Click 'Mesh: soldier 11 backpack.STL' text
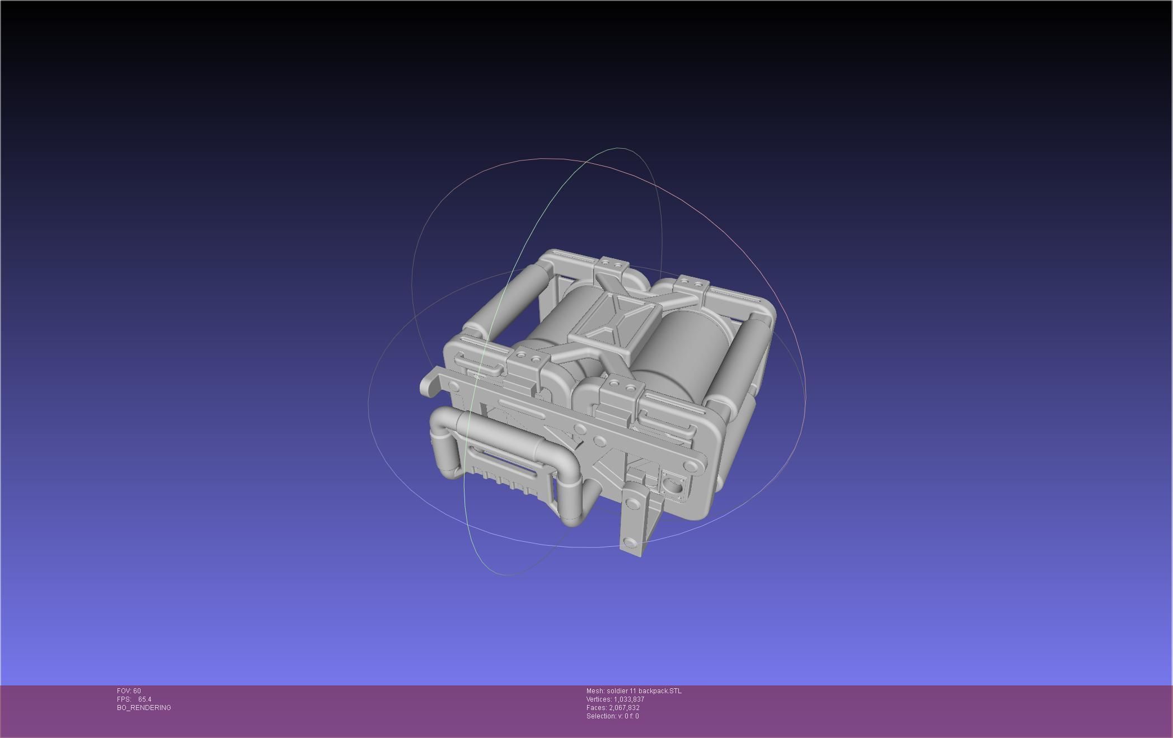 pyautogui.click(x=634, y=691)
